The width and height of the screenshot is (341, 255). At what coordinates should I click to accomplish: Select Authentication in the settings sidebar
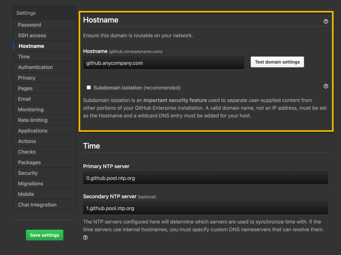coord(35,67)
